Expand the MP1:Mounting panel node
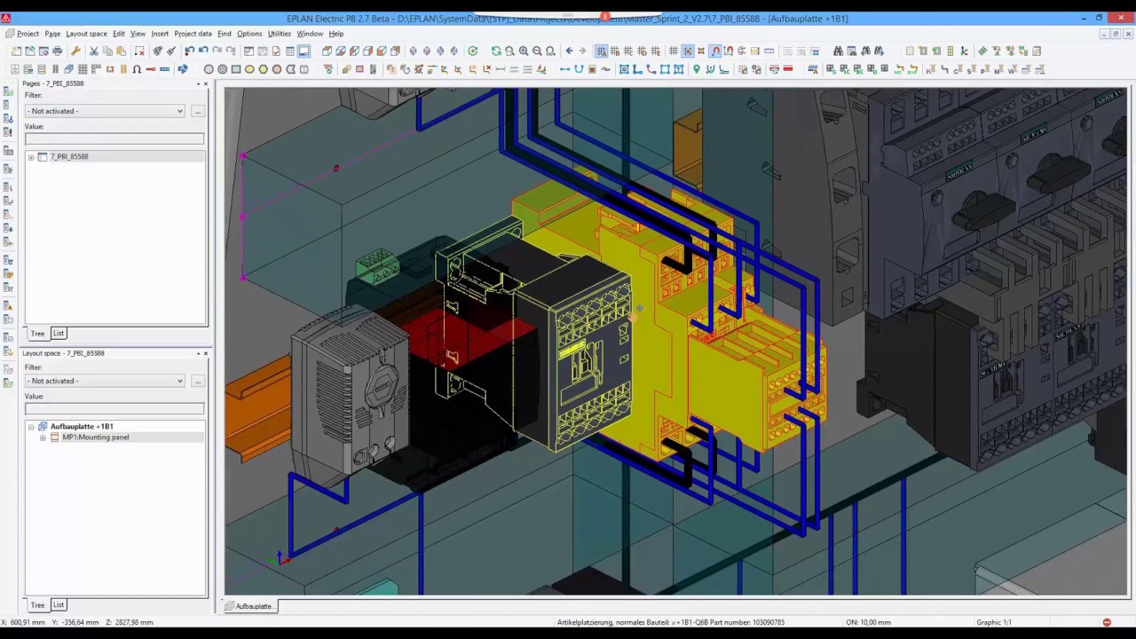The height and width of the screenshot is (639, 1136). tap(43, 438)
